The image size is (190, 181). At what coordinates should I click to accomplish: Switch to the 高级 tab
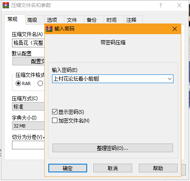point(32,20)
